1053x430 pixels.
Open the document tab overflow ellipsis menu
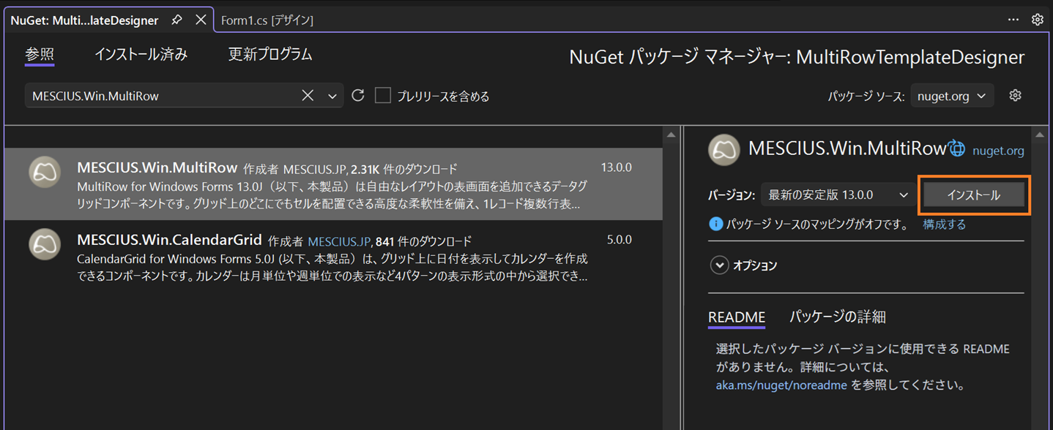tap(1013, 20)
